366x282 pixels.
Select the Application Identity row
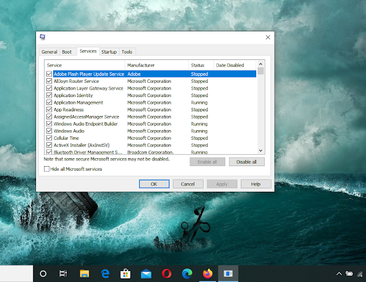click(x=151, y=95)
